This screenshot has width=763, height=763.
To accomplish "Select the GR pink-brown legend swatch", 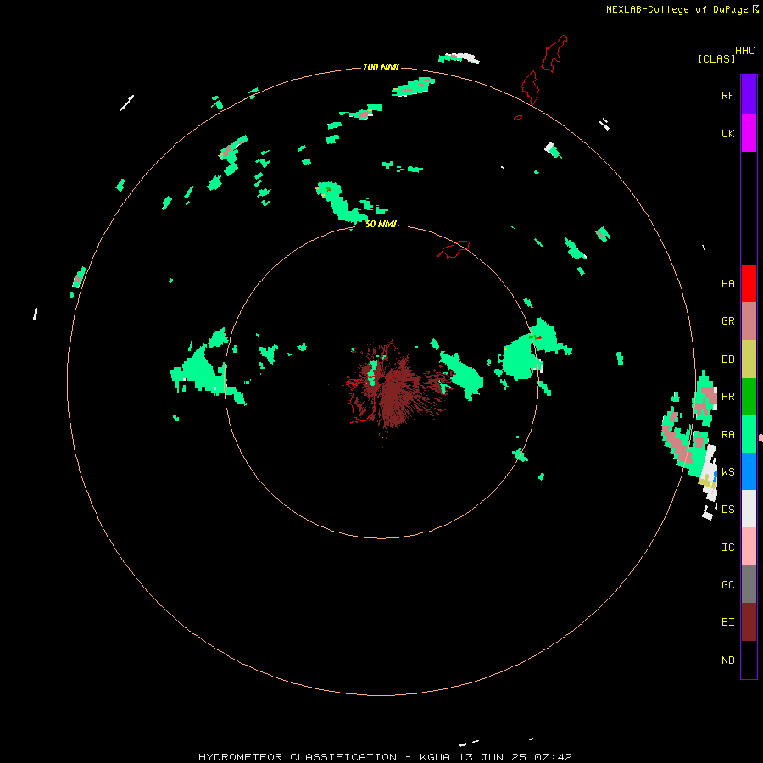I will pyautogui.click(x=749, y=321).
